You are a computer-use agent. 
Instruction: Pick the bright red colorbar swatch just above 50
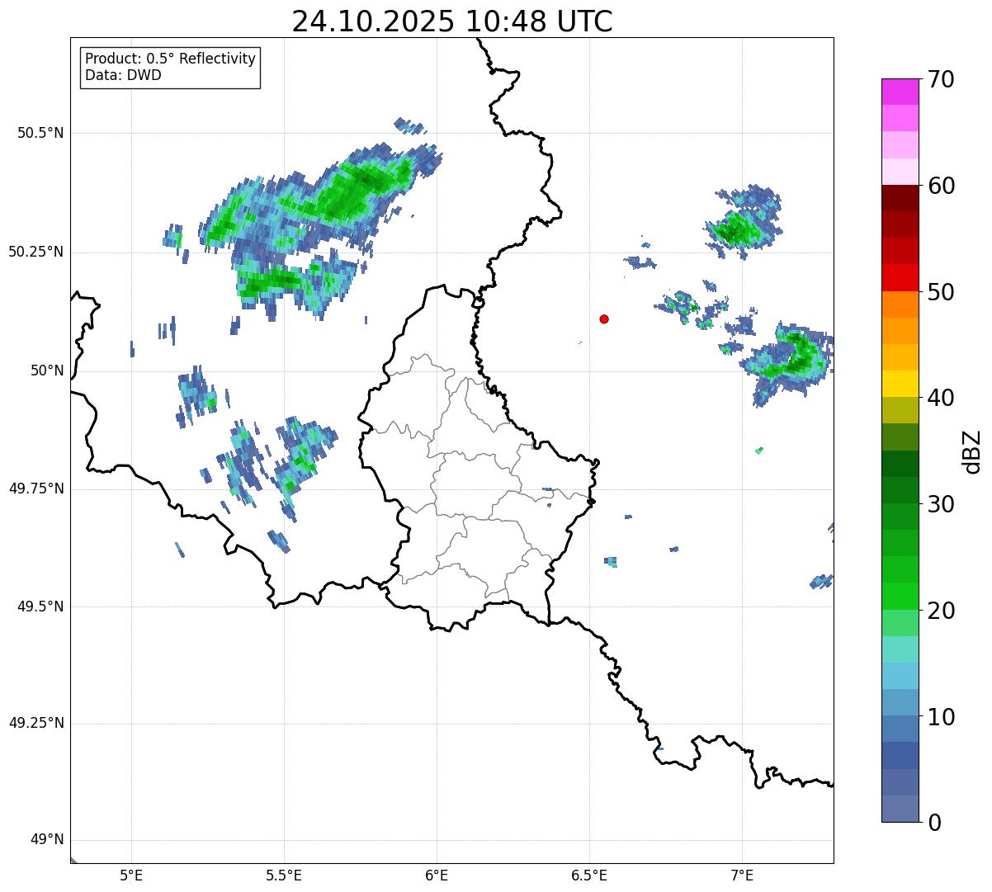(900, 278)
